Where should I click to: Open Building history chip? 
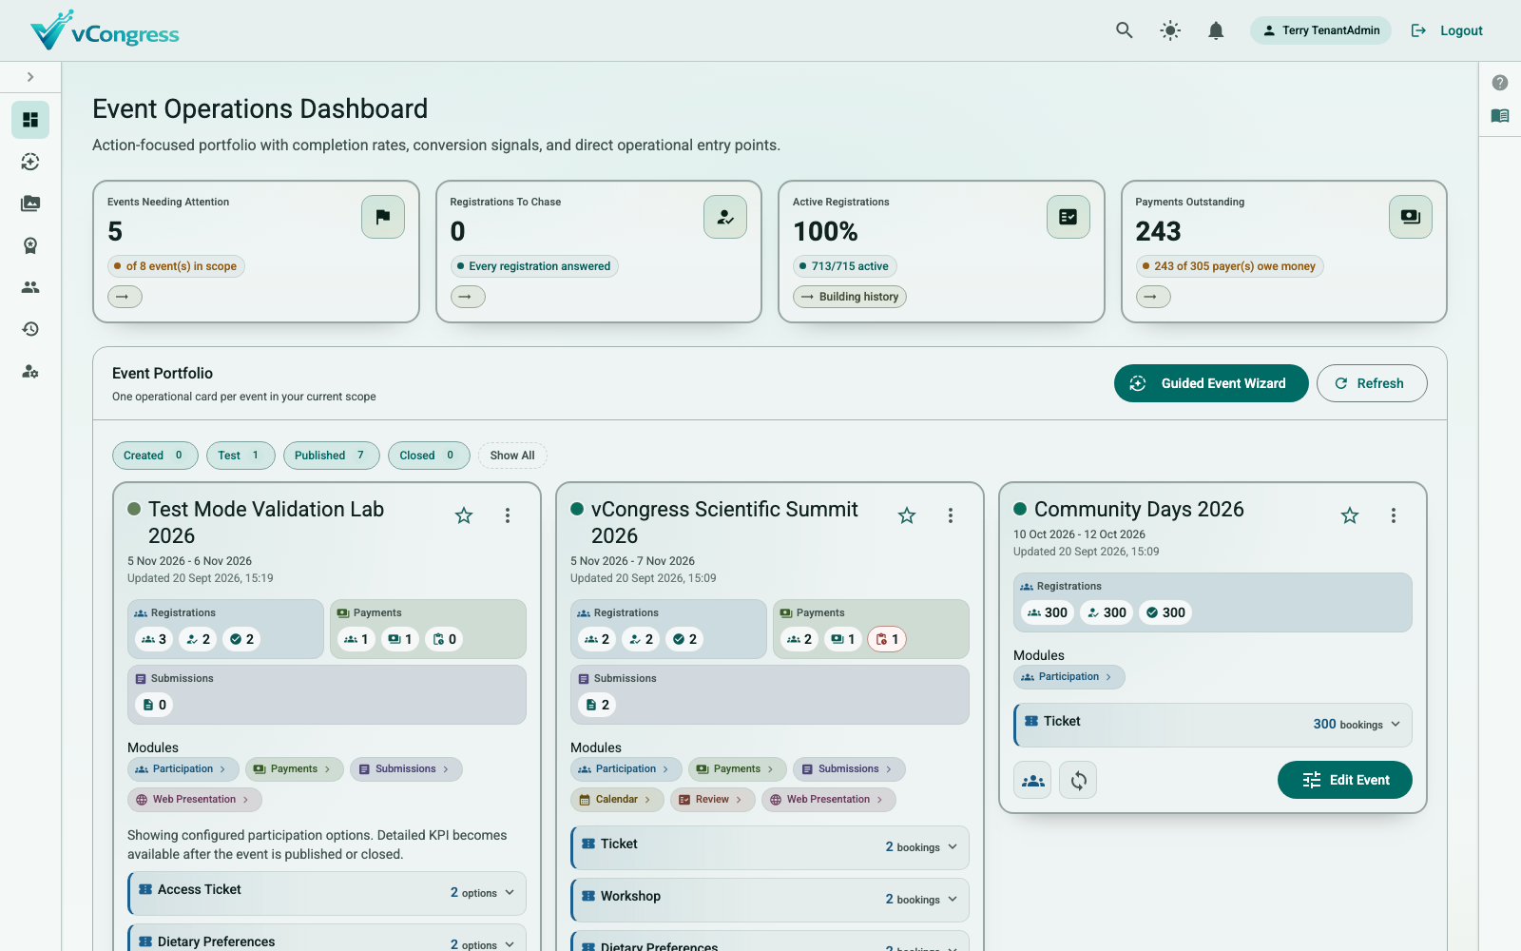(850, 297)
